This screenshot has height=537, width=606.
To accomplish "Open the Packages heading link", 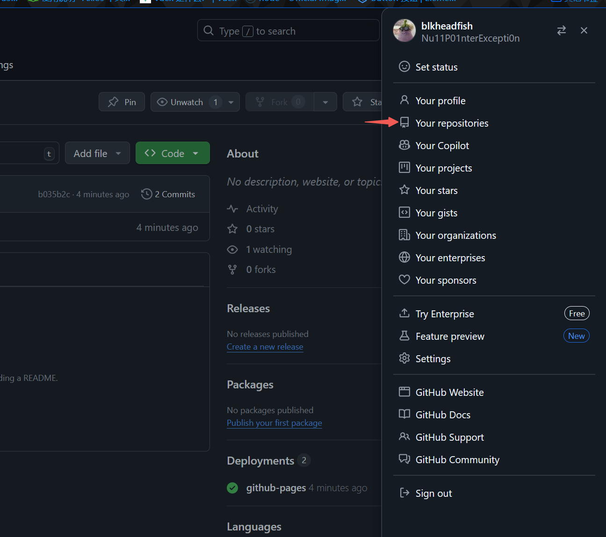I will 250,385.
